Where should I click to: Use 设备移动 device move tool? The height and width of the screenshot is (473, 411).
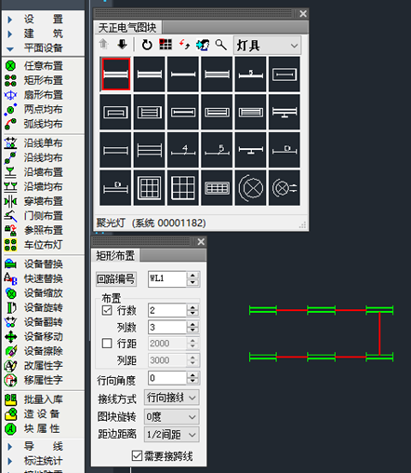click(x=34, y=337)
